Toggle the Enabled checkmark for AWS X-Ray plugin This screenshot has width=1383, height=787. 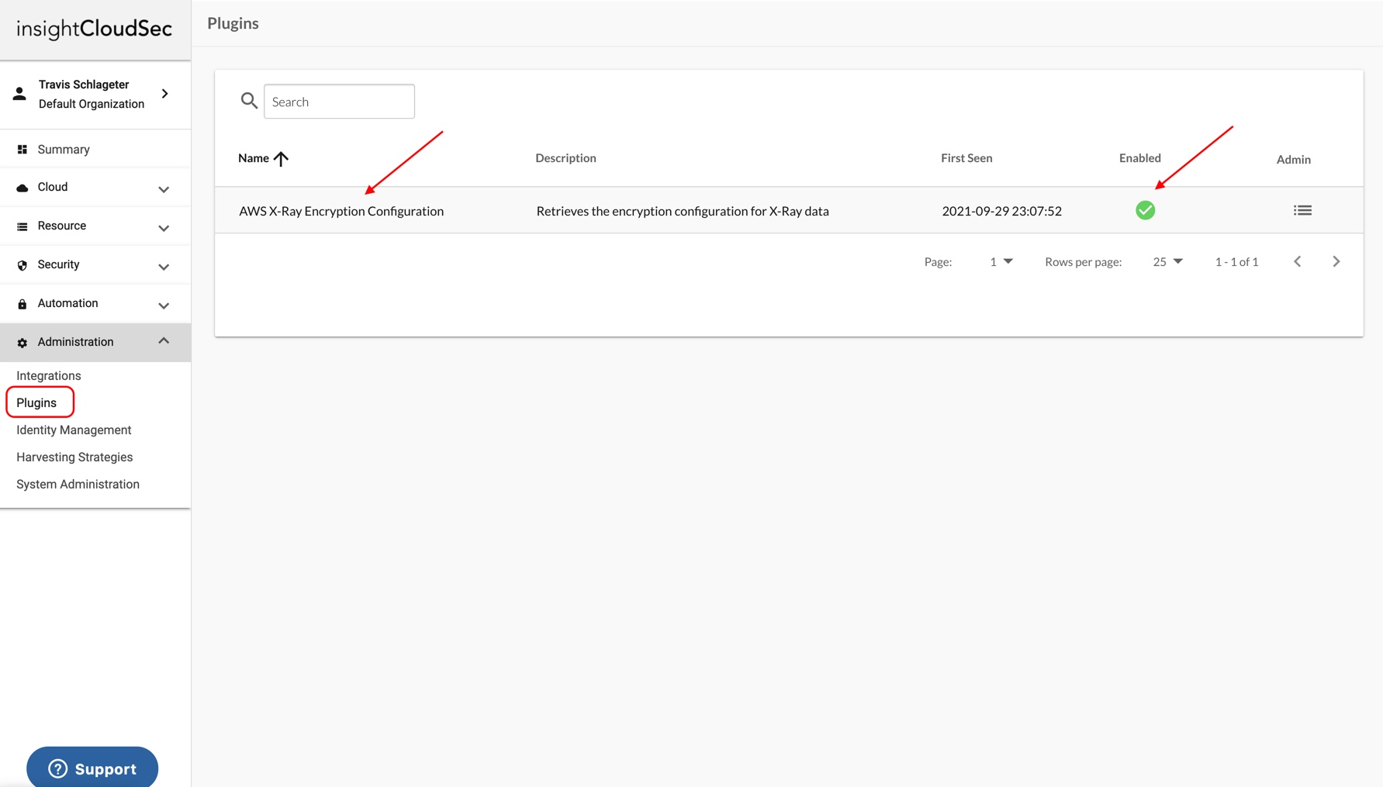point(1145,210)
